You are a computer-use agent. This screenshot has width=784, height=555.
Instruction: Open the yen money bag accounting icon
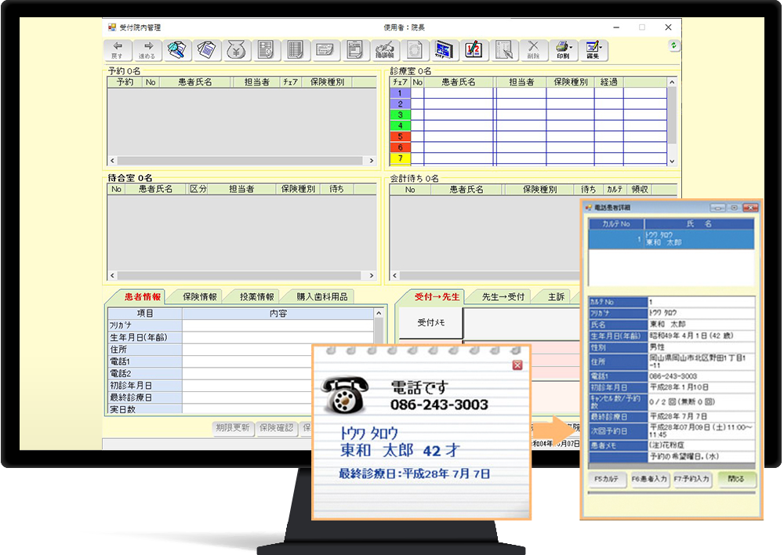[235, 50]
